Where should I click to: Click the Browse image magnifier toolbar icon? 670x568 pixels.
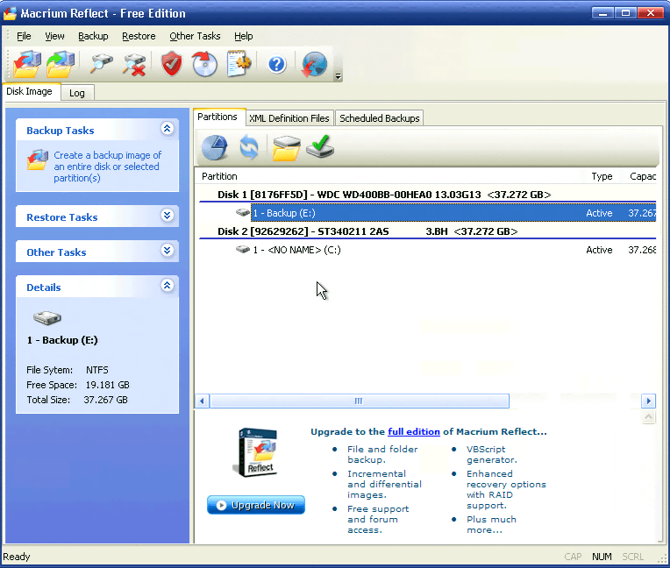click(x=101, y=64)
